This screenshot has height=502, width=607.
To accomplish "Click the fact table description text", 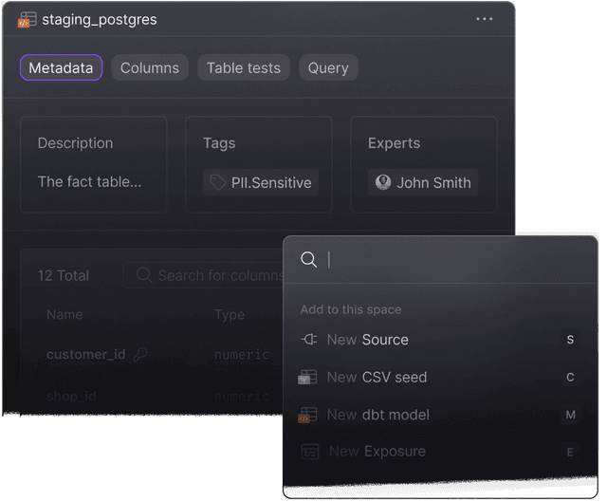I will 89,181.
